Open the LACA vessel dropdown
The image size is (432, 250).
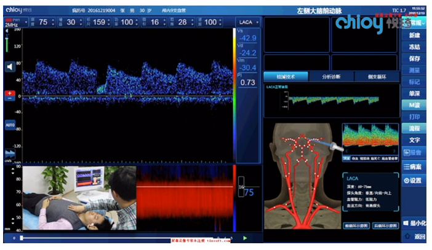(249, 22)
